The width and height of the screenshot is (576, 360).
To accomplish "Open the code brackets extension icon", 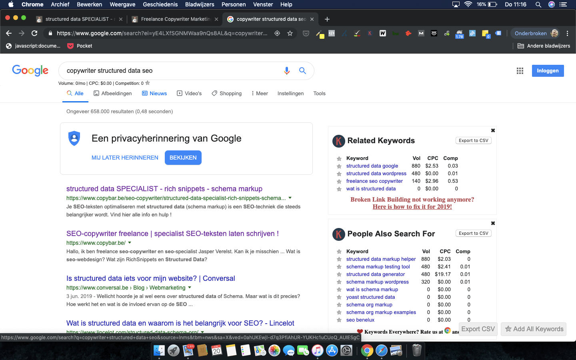I will click(x=332, y=33).
